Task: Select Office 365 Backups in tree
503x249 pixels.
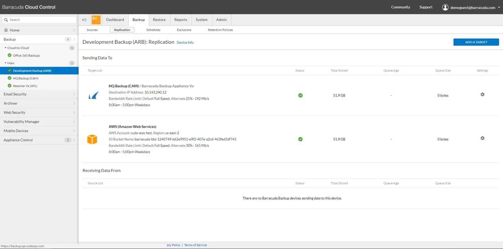Action: click(26, 55)
